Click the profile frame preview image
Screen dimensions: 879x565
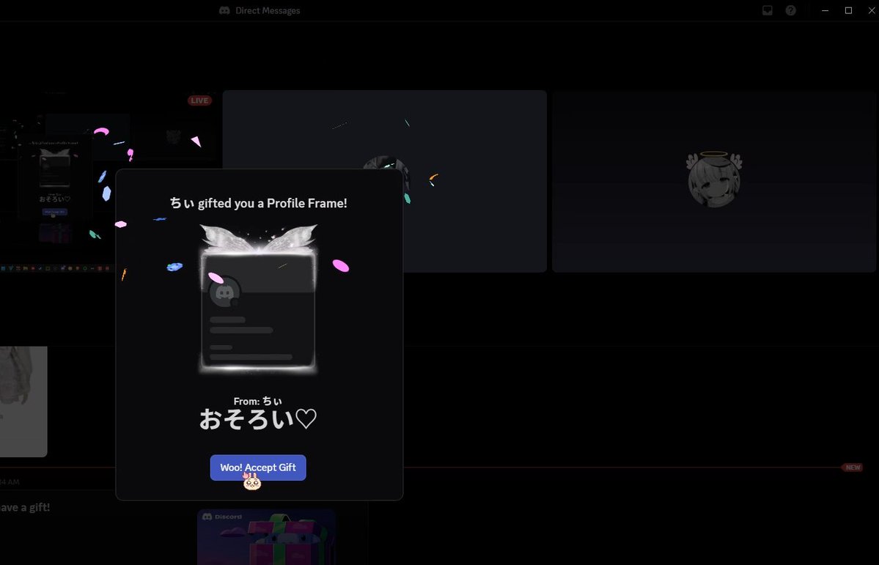coord(259,299)
